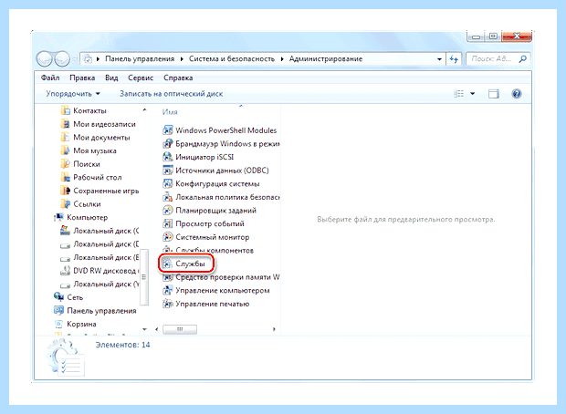Screen dimensions: 566x414
Task: Click the DVD RW дисковод drive icon
Action: point(66,271)
